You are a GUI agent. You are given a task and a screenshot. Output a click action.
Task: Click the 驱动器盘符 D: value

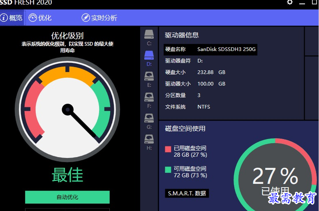pyautogui.click(x=200, y=61)
